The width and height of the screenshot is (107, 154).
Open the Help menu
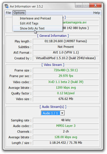(97, 13)
